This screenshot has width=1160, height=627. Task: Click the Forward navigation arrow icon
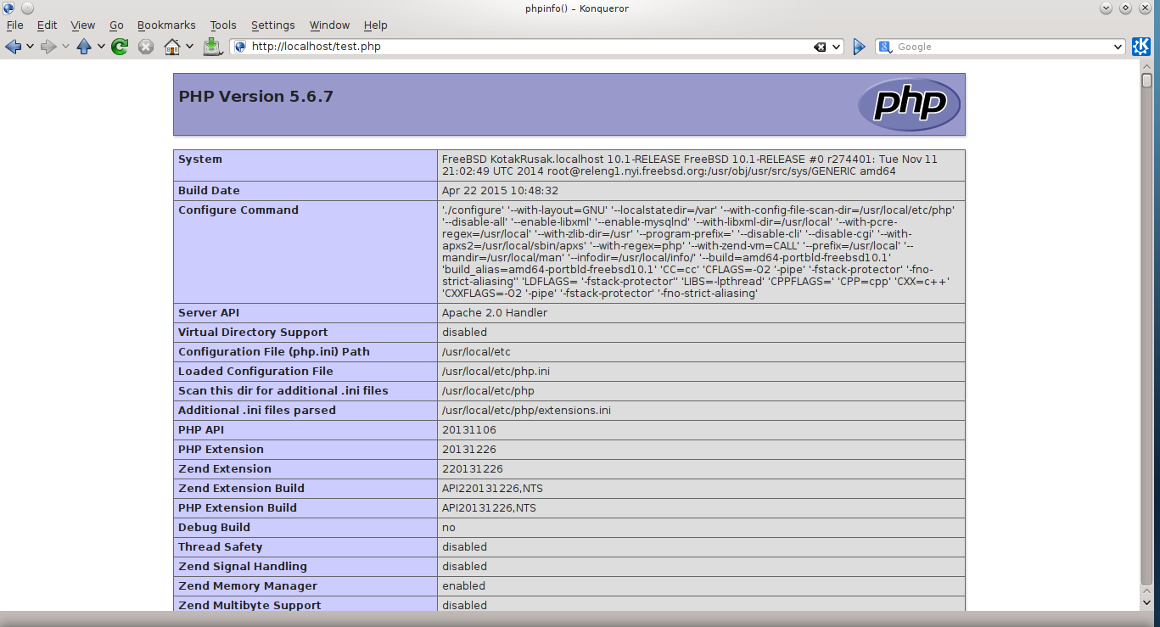pos(48,47)
